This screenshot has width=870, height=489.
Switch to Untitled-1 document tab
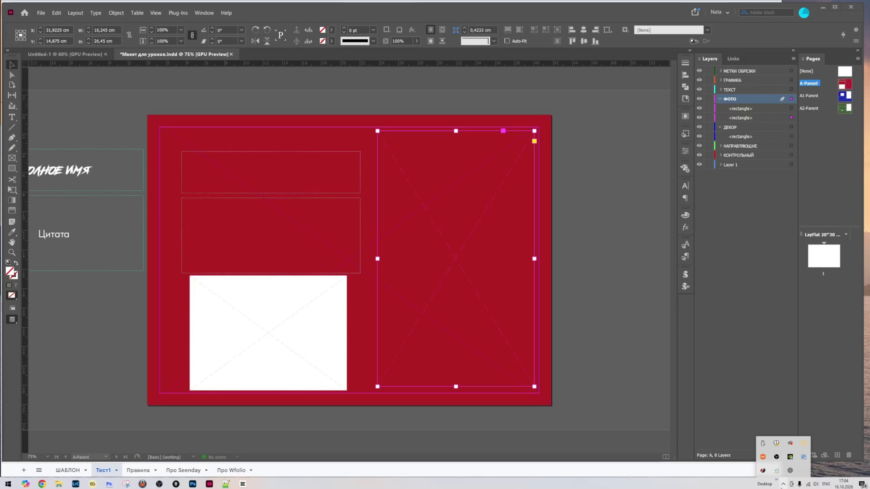pos(65,54)
